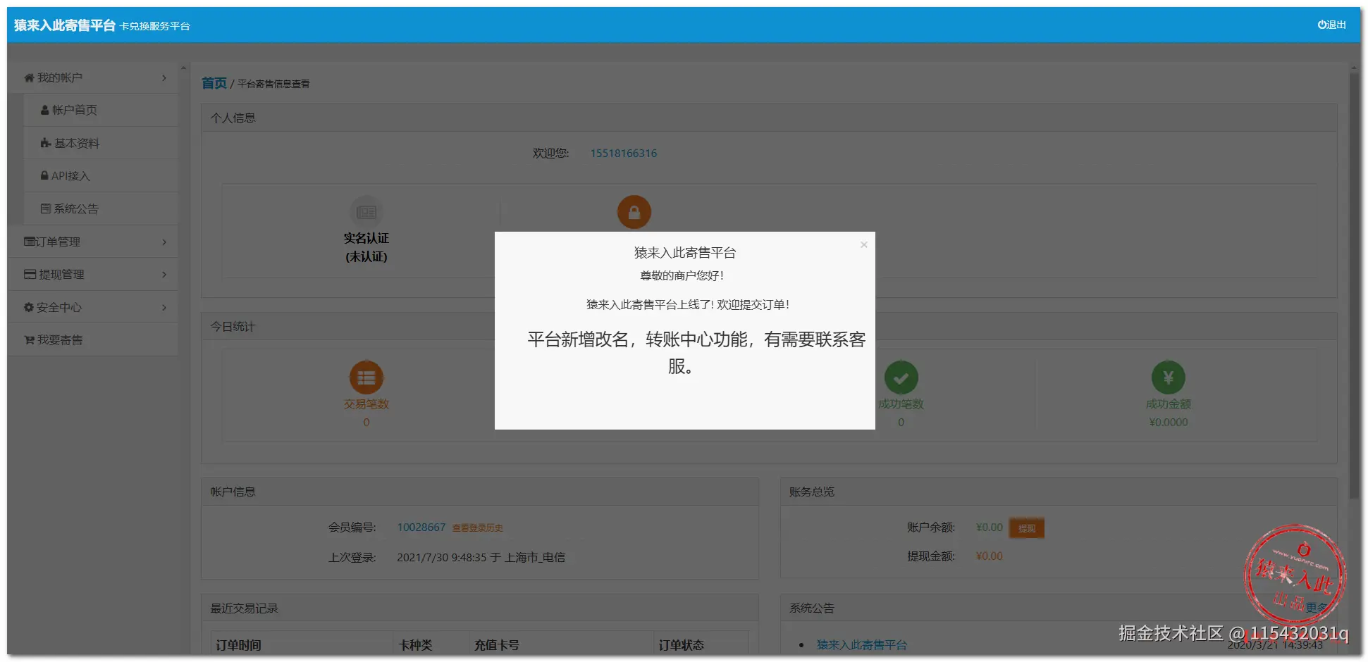Click the lock icon beside API接入
The height and width of the screenshot is (662, 1368).
44,176
